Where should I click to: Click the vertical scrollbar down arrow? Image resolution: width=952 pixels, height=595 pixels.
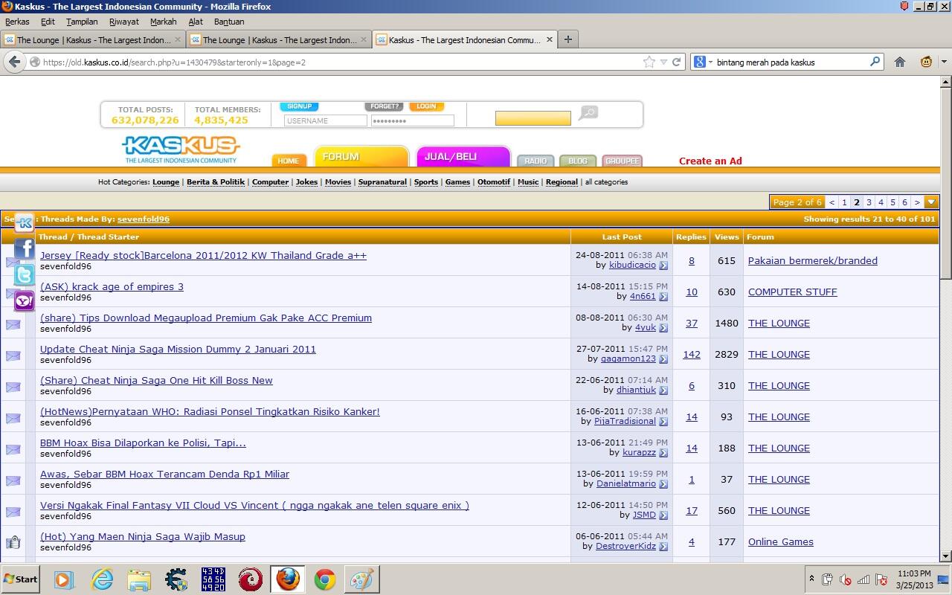(x=946, y=556)
